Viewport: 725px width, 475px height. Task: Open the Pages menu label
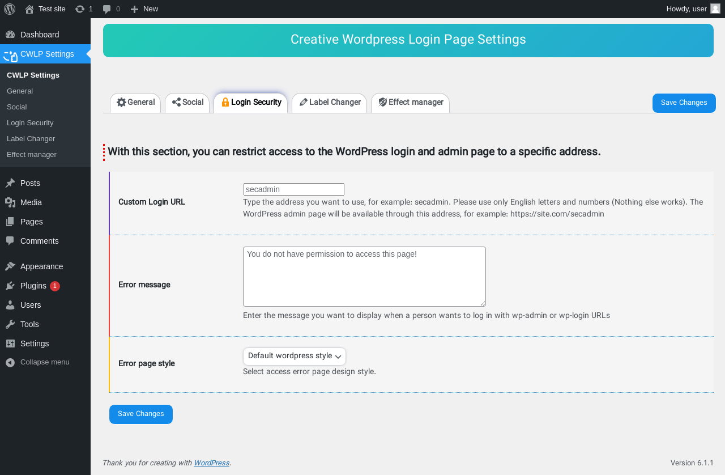(x=32, y=222)
